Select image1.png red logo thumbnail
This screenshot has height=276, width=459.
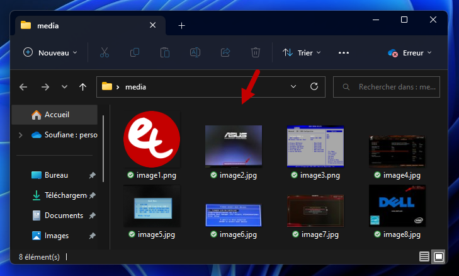152,139
